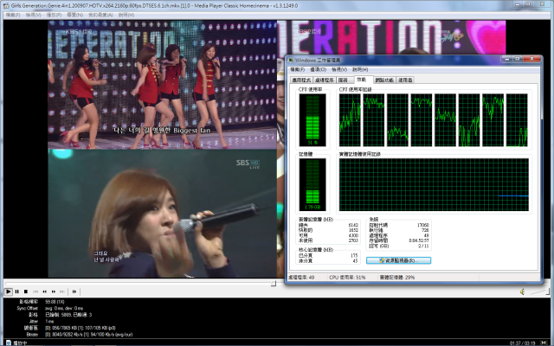Open Resource Monitor (R)... button
Image resolution: width=554 pixels, height=346 pixels.
point(398,260)
